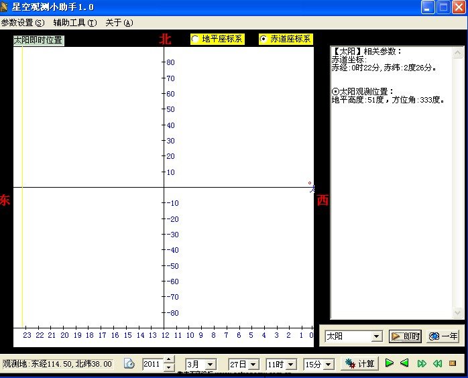468x378 pixels.
Task: Stop animation with orange square icon
Action: (453, 363)
